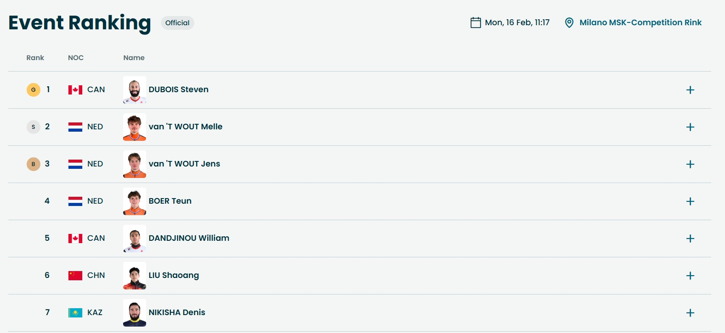Click the location pin icon
Image resolution: width=725 pixels, height=333 pixels.
tap(569, 22)
